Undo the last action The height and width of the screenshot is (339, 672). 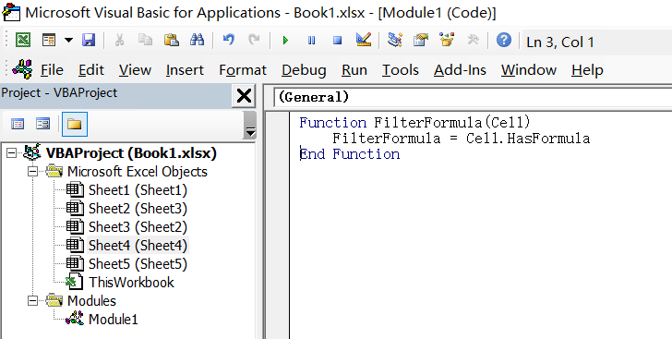pyautogui.click(x=229, y=41)
